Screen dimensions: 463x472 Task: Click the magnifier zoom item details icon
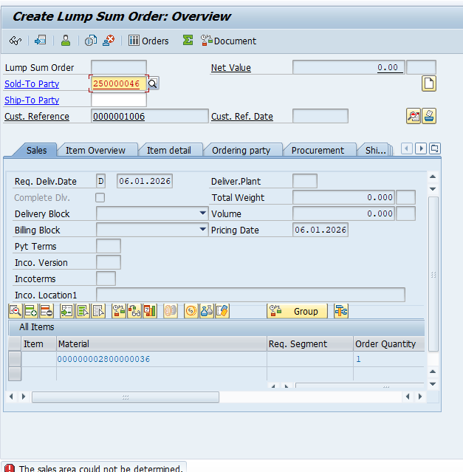coord(15,311)
